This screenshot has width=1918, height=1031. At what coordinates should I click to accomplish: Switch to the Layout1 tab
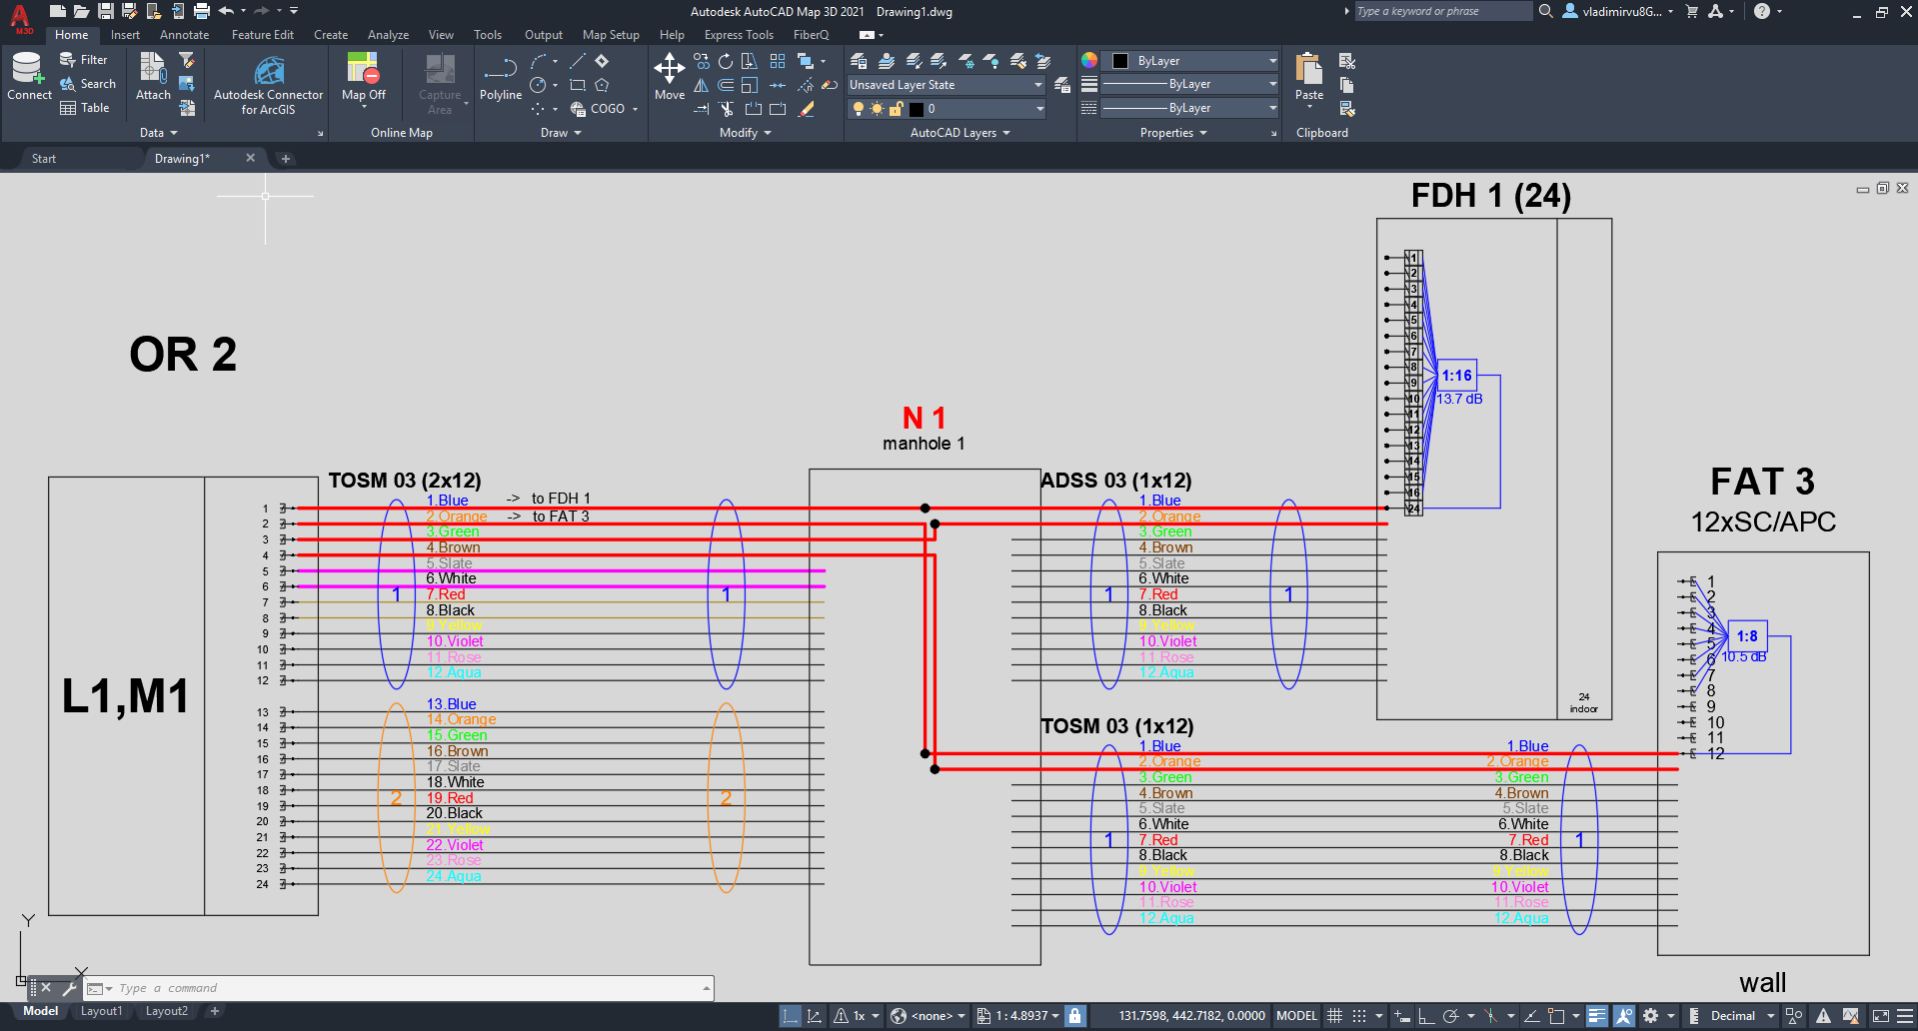click(x=102, y=1011)
